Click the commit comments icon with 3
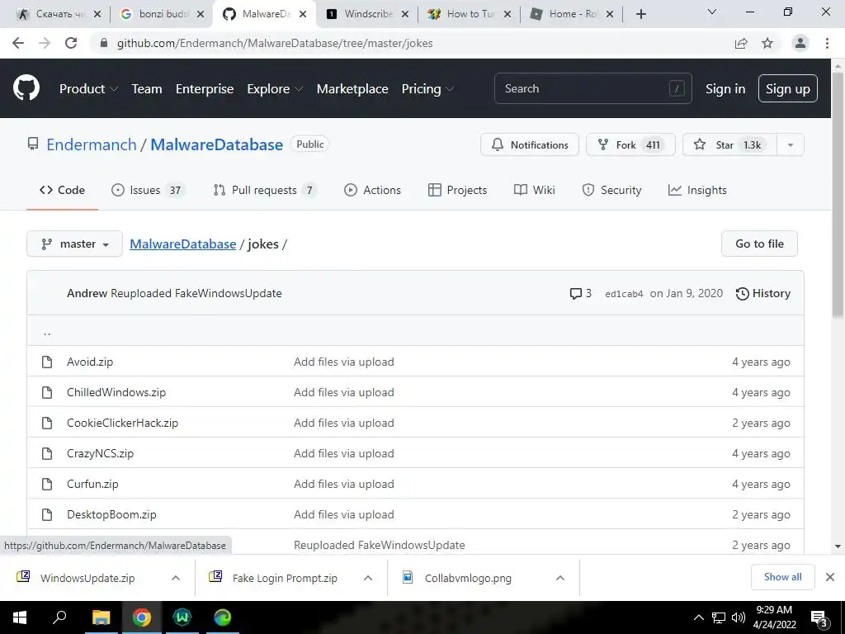845x634 pixels. click(x=580, y=293)
